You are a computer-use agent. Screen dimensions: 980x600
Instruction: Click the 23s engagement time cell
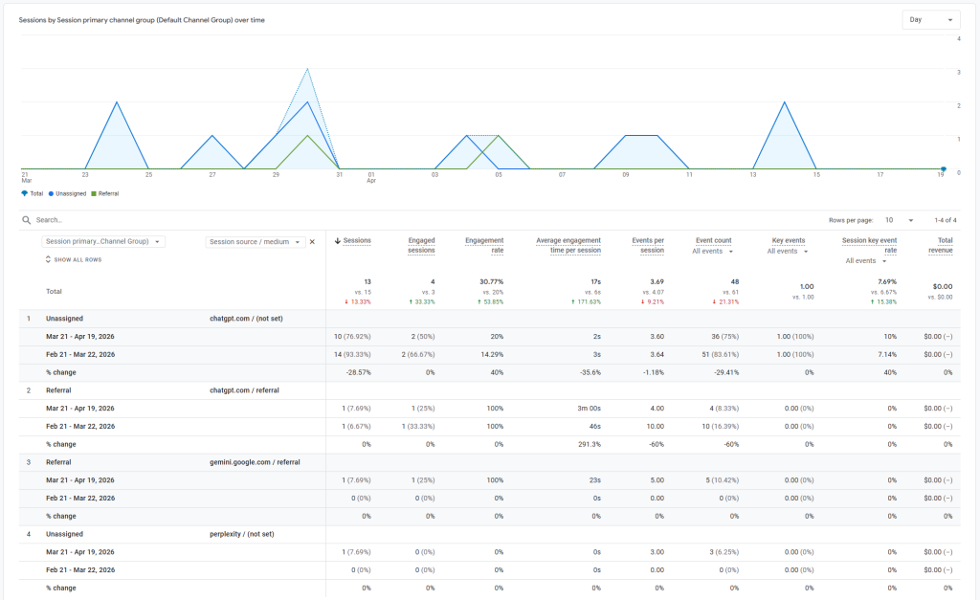(x=594, y=480)
